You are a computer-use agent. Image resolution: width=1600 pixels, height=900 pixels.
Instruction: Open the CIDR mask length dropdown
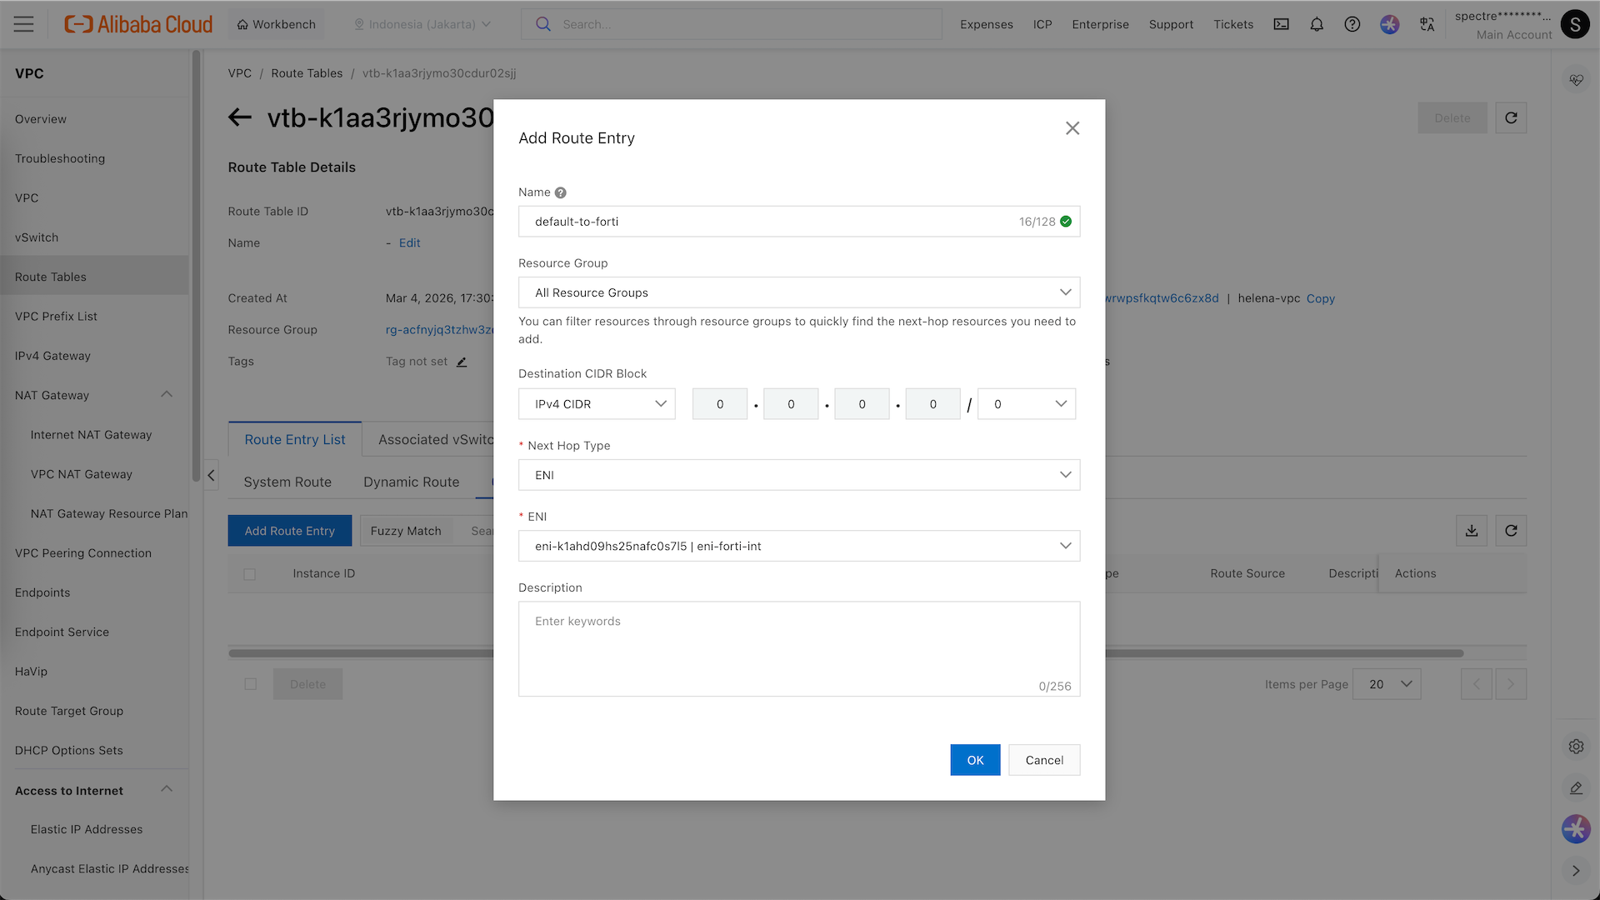[x=1026, y=404]
